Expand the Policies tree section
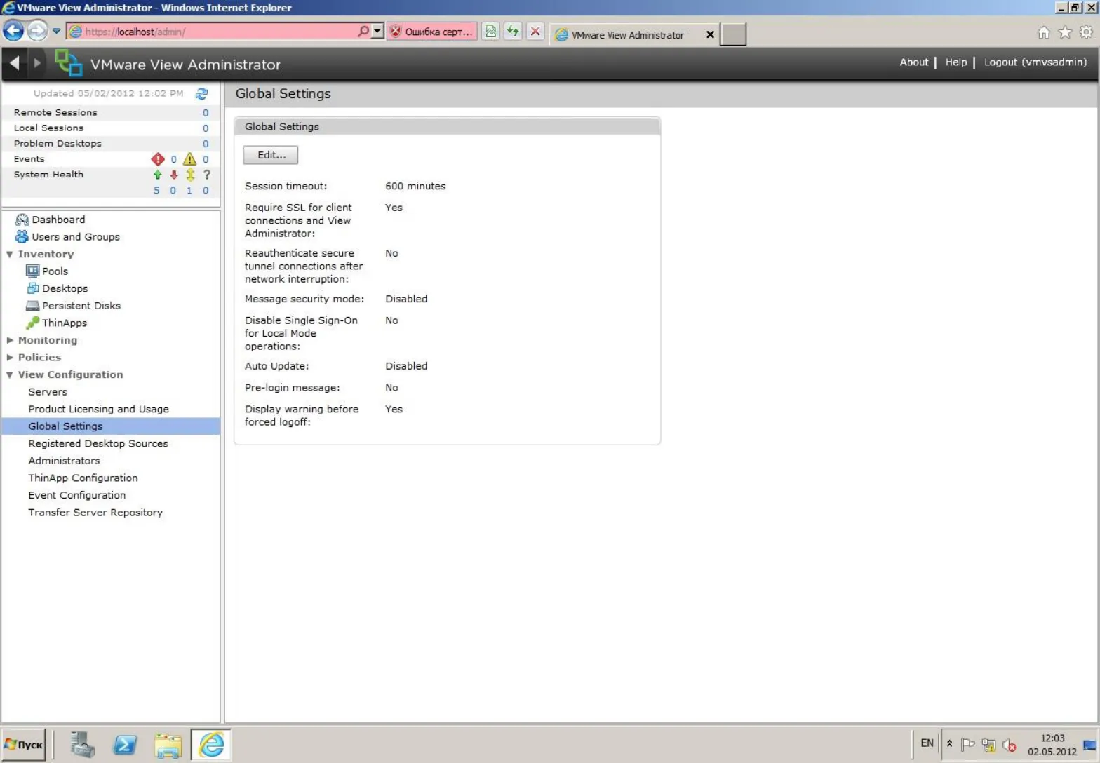 pyautogui.click(x=10, y=358)
